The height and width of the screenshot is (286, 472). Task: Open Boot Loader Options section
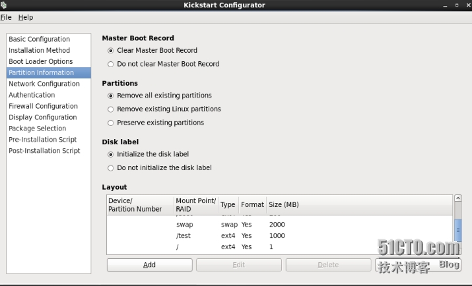[x=48, y=61]
